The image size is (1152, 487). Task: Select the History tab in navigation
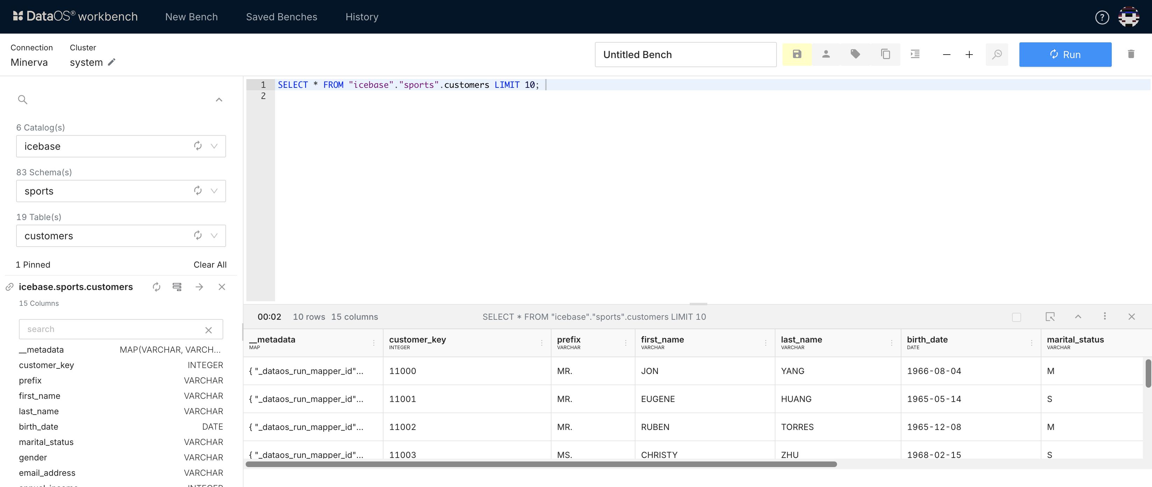tap(361, 16)
